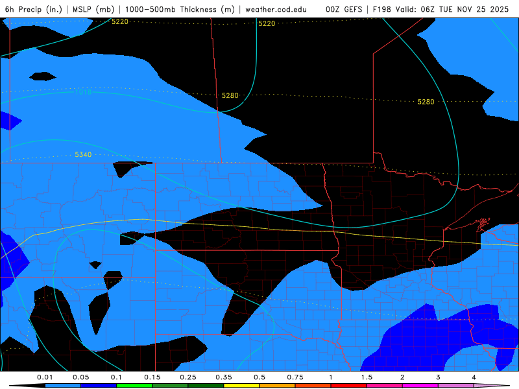Pick the light blue 0.01 legend swatch
519x389 pixels.
click(x=63, y=386)
